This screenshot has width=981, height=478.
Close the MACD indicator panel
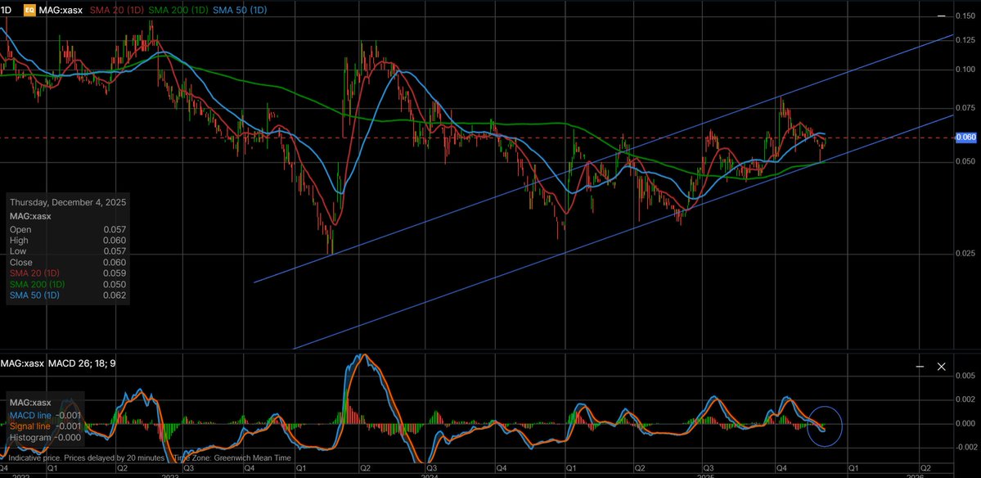[941, 367]
